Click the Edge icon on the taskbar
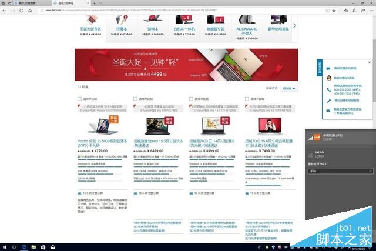 pyautogui.click(x=24, y=247)
